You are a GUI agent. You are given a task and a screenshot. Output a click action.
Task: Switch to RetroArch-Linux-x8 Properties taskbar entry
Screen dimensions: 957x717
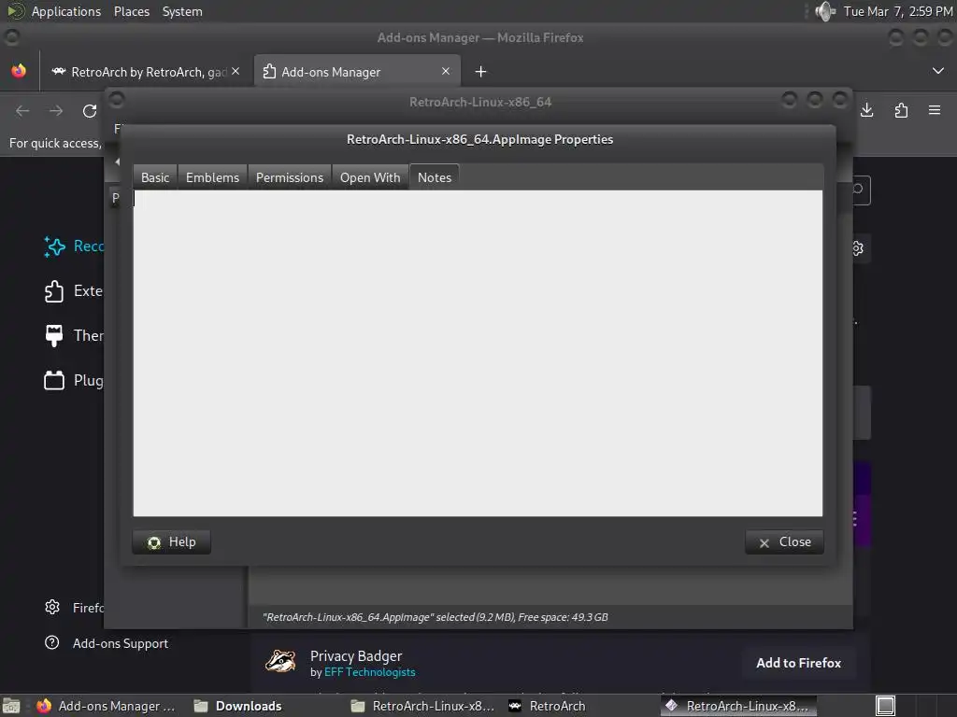[x=737, y=706]
